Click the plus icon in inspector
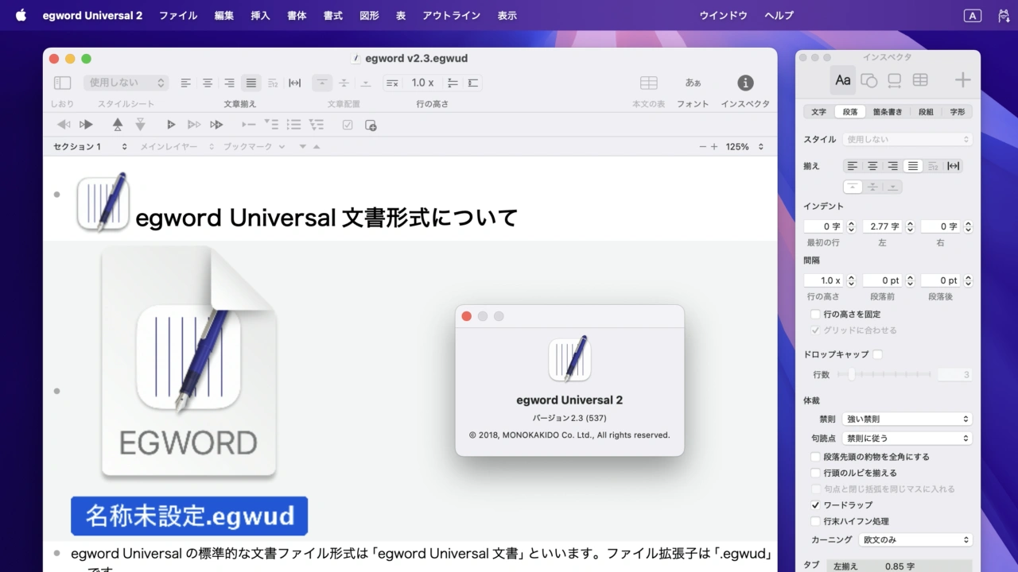 click(x=962, y=80)
